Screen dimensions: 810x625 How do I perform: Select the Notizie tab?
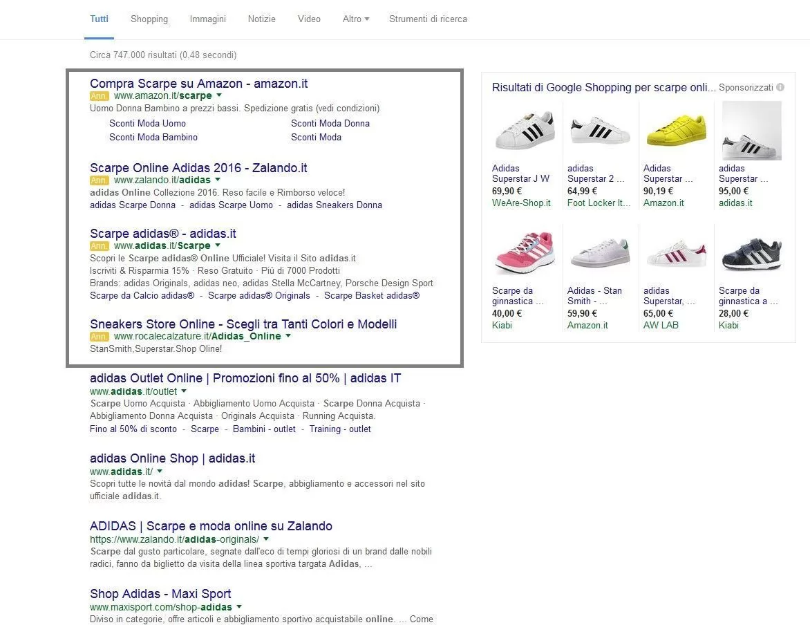coord(261,19)
